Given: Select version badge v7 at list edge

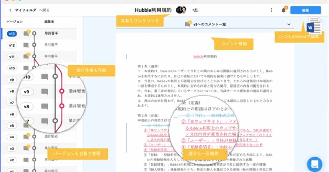Looking at the screenshot, I should [12, 103].
